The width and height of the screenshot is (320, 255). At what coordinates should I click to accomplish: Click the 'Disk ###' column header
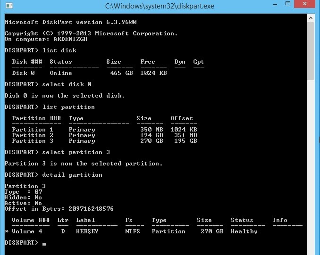27,62
